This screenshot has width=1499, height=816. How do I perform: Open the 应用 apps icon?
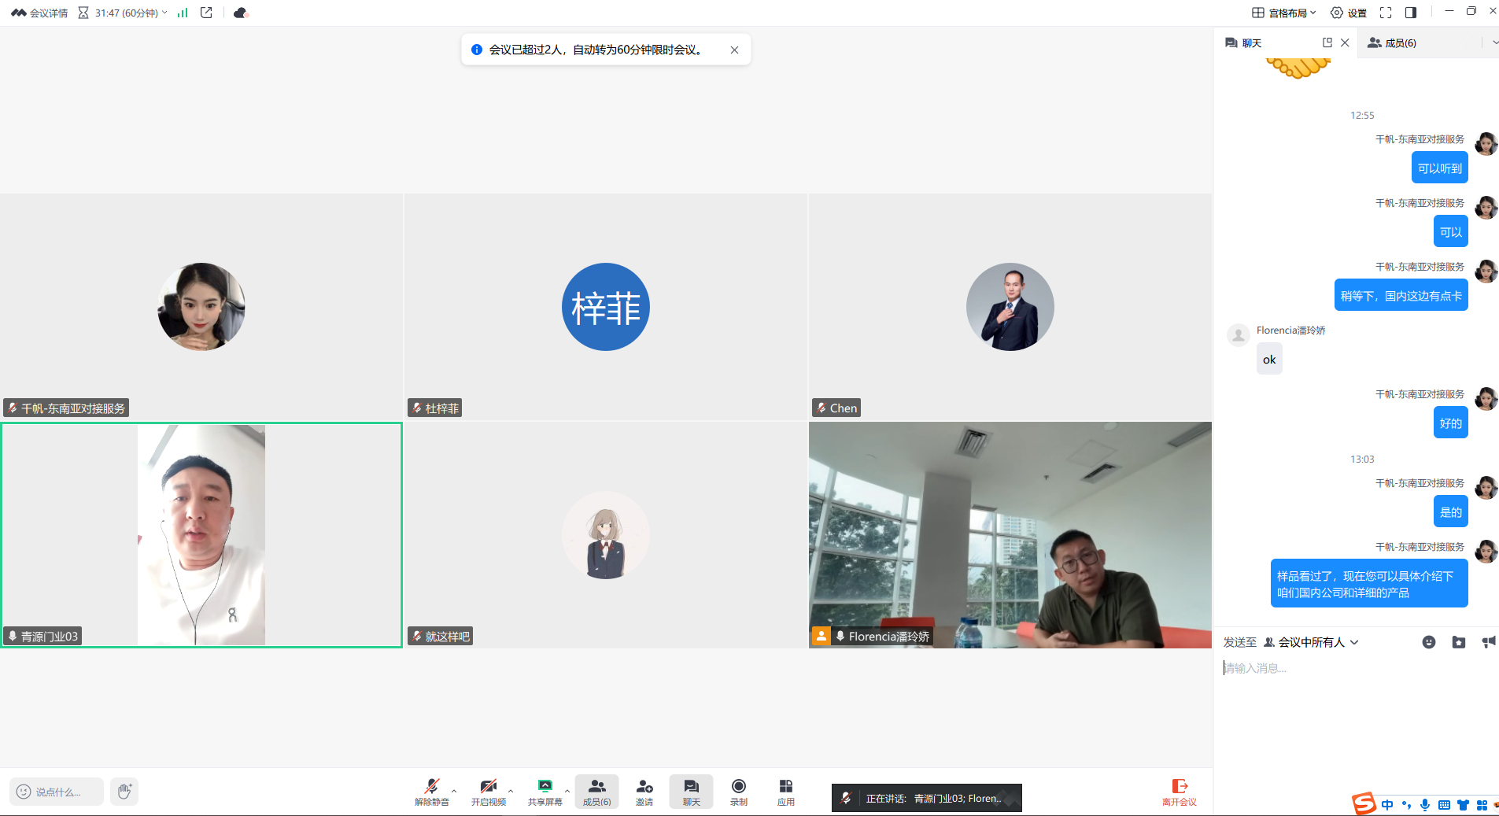(x=785, y=791)
